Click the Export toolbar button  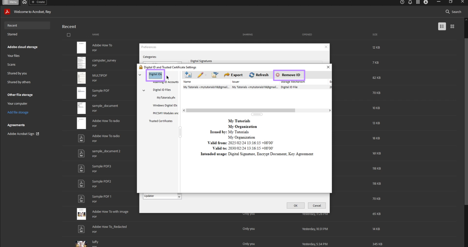(233, 75)
